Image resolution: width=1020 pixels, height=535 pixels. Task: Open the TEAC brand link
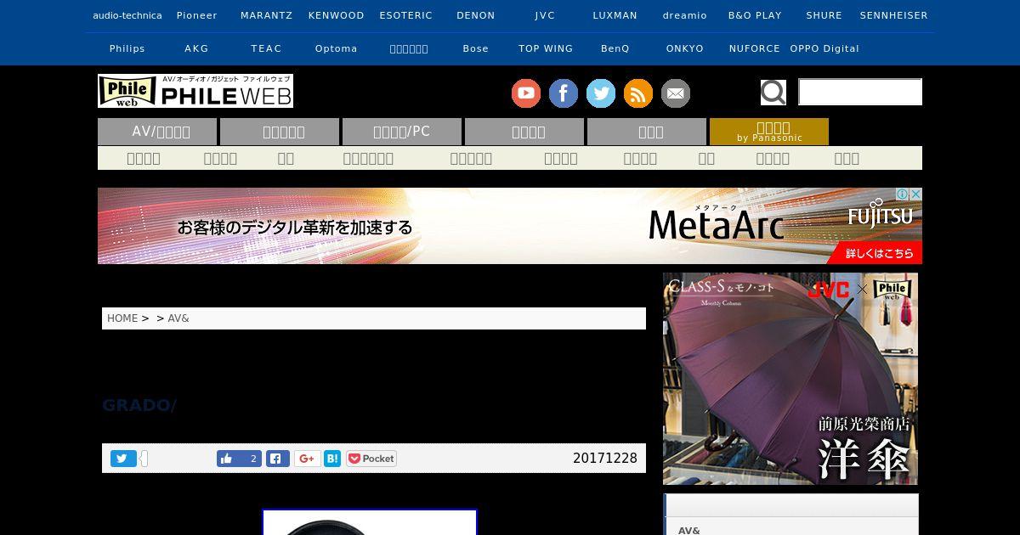[x=267, y=48]
